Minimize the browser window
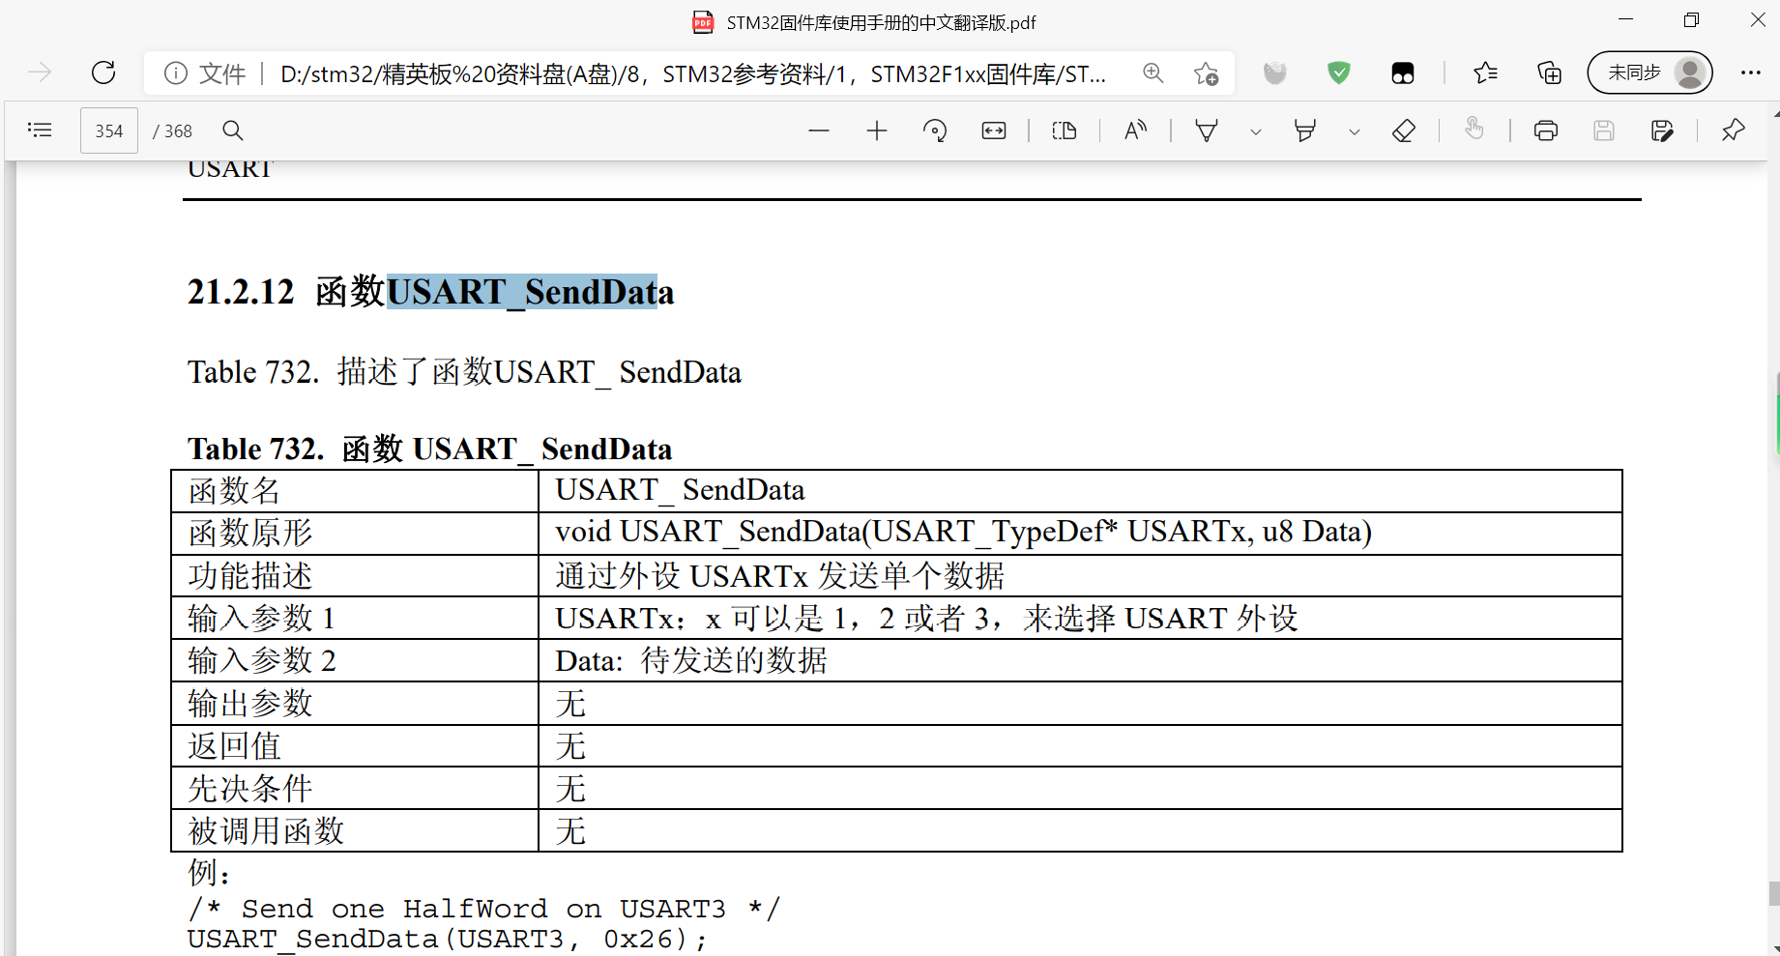 (x=1625, y=20)
